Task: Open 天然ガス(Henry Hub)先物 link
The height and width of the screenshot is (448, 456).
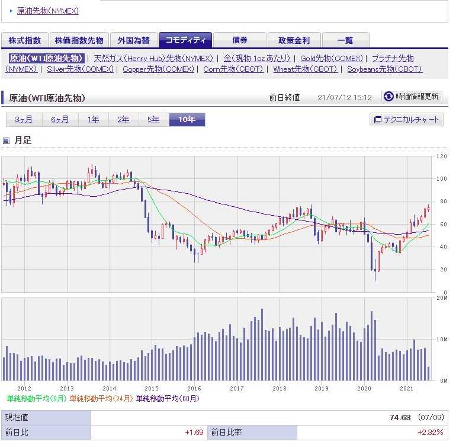Action: (x=153, y=58)
